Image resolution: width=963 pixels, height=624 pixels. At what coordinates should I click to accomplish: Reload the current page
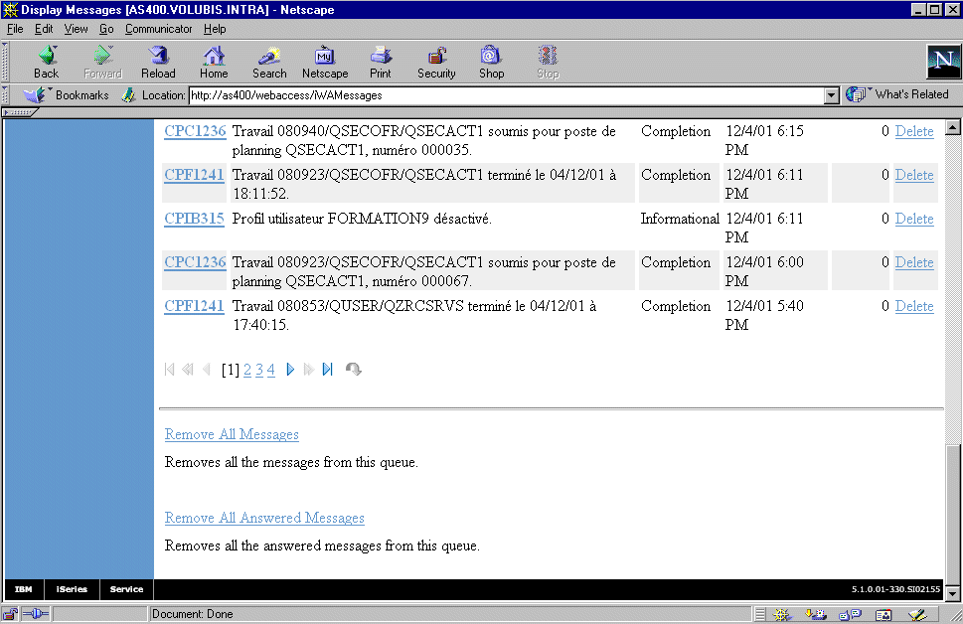pyautogui.click(x=158, y=62)
